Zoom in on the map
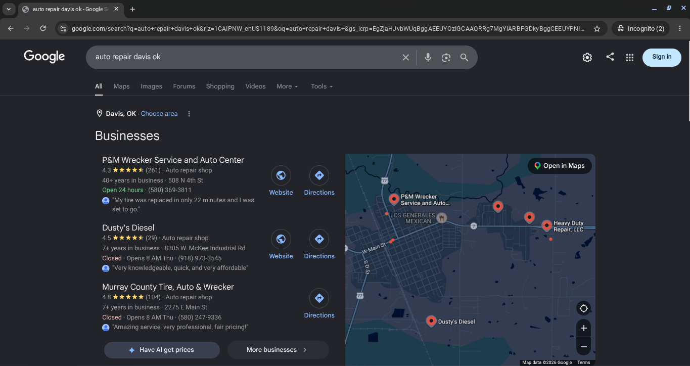 (583, 328)
